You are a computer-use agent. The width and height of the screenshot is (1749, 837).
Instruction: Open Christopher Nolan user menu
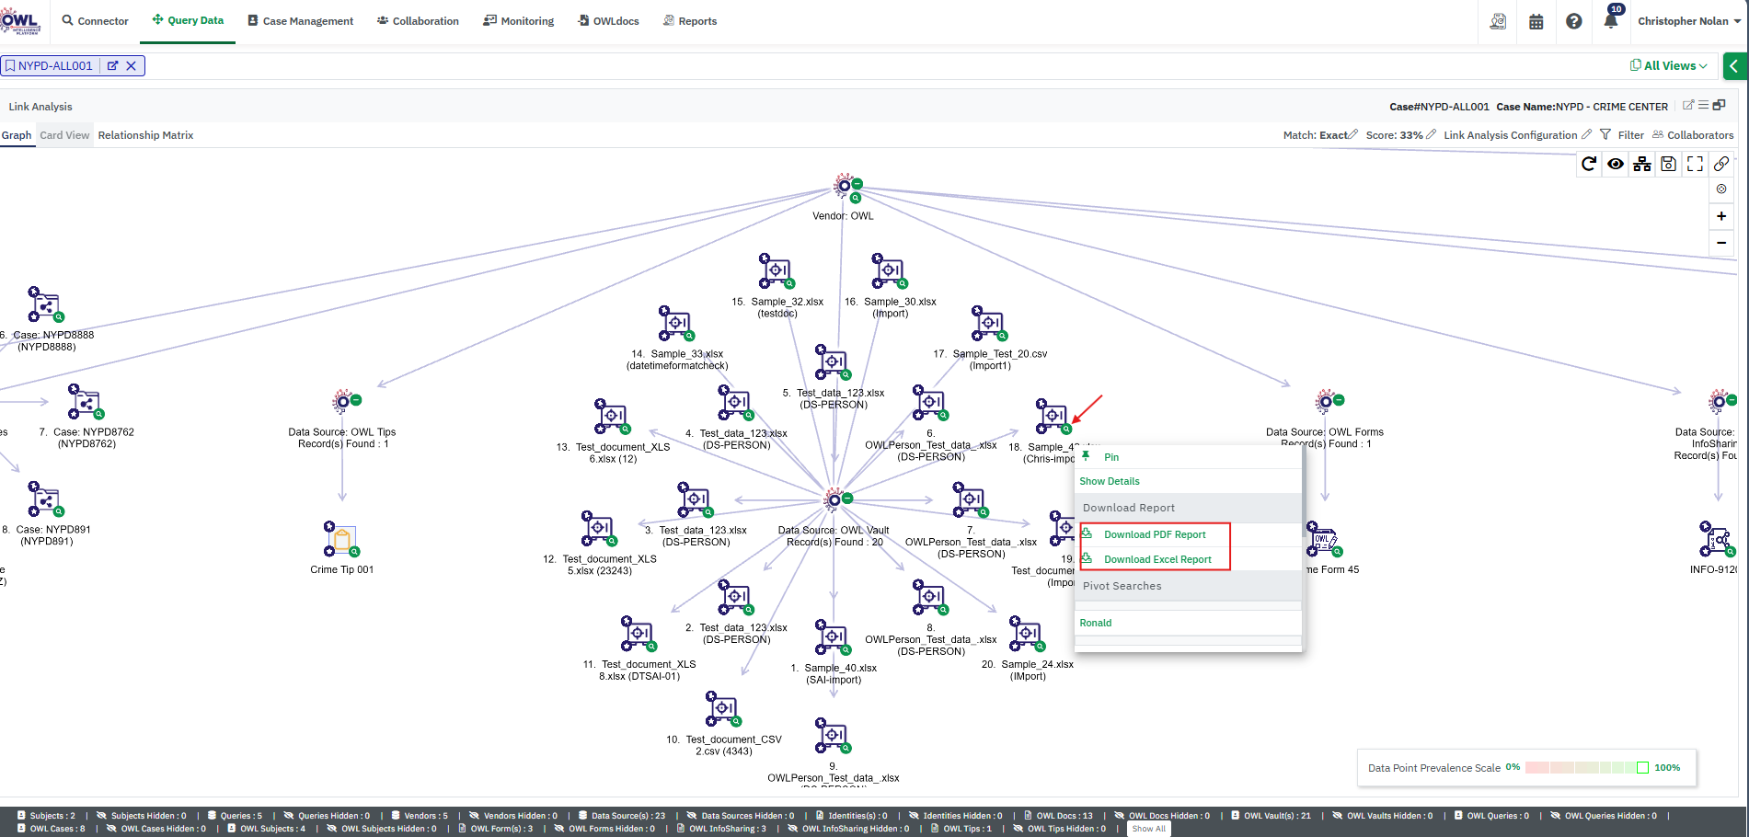pyautogui.click(x=1688, y=21)
